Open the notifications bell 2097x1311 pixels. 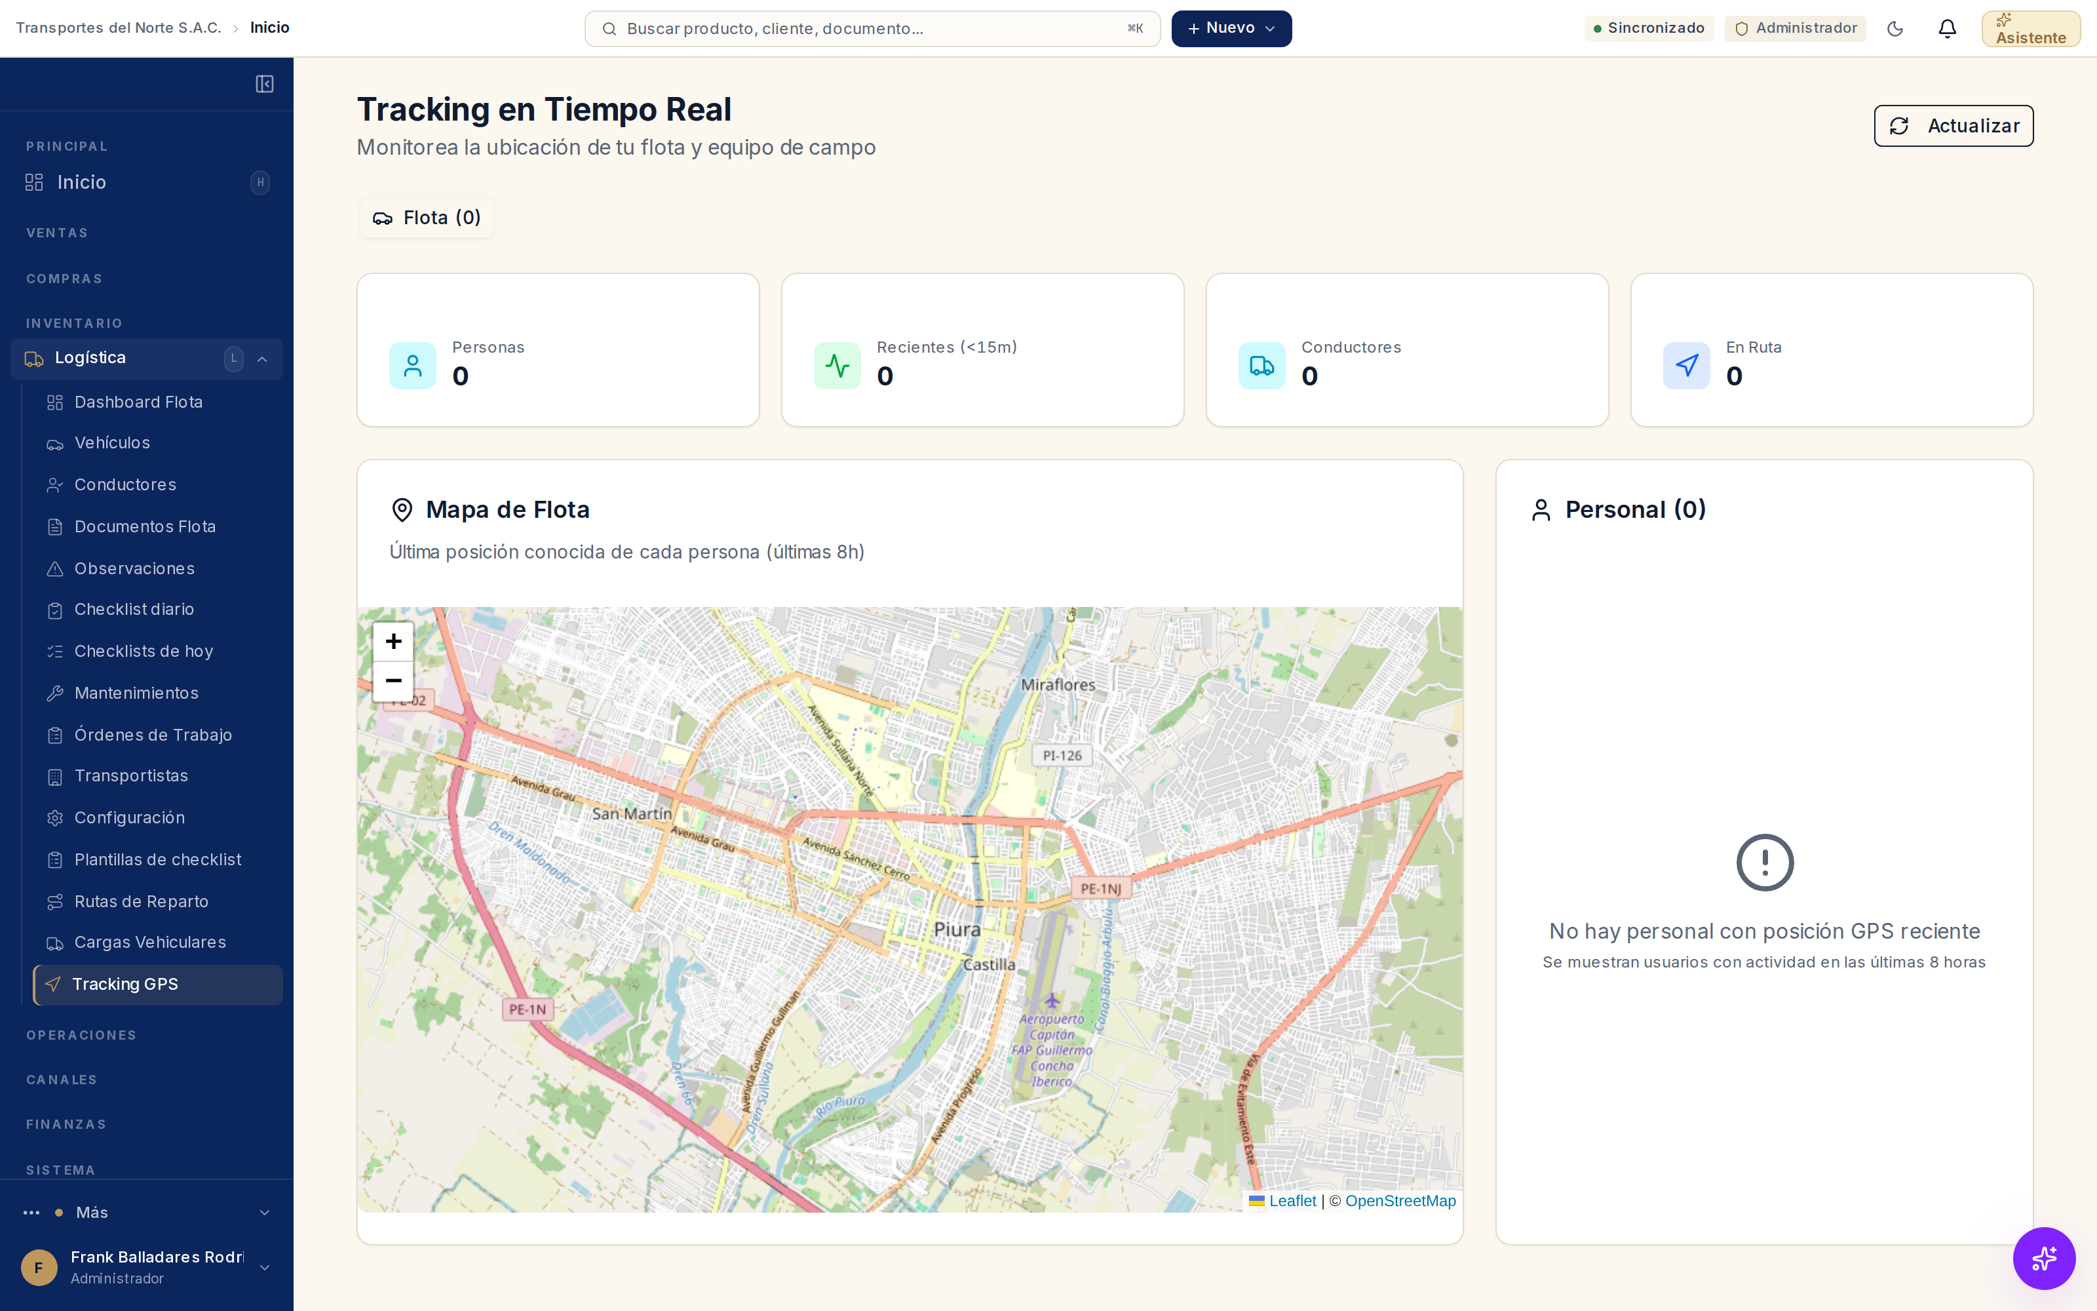1947,29
